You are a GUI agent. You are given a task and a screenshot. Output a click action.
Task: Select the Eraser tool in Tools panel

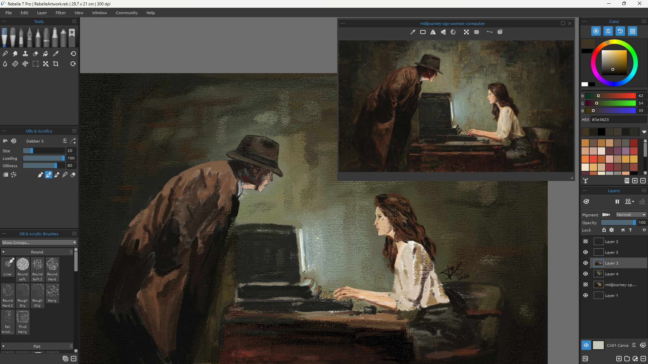click(x=35, y=54)
